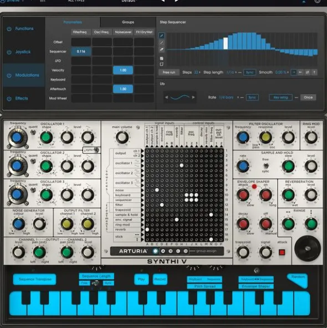The width and height of the screenshot is (327, 328).
Task: Set sequencer playback direction to forward arrow
Action: (294, 72)
